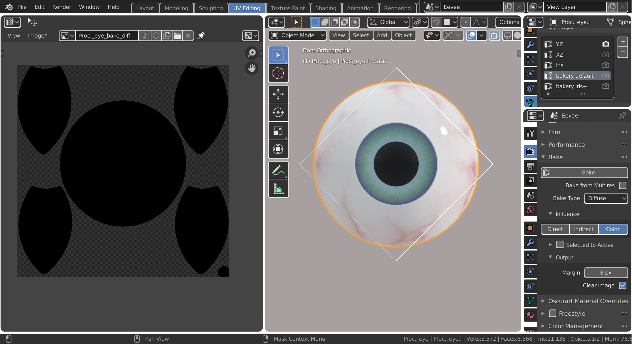Viewport: 632px width, 344px height.
Task: Open the Render menu
Action: click(62, 7)
